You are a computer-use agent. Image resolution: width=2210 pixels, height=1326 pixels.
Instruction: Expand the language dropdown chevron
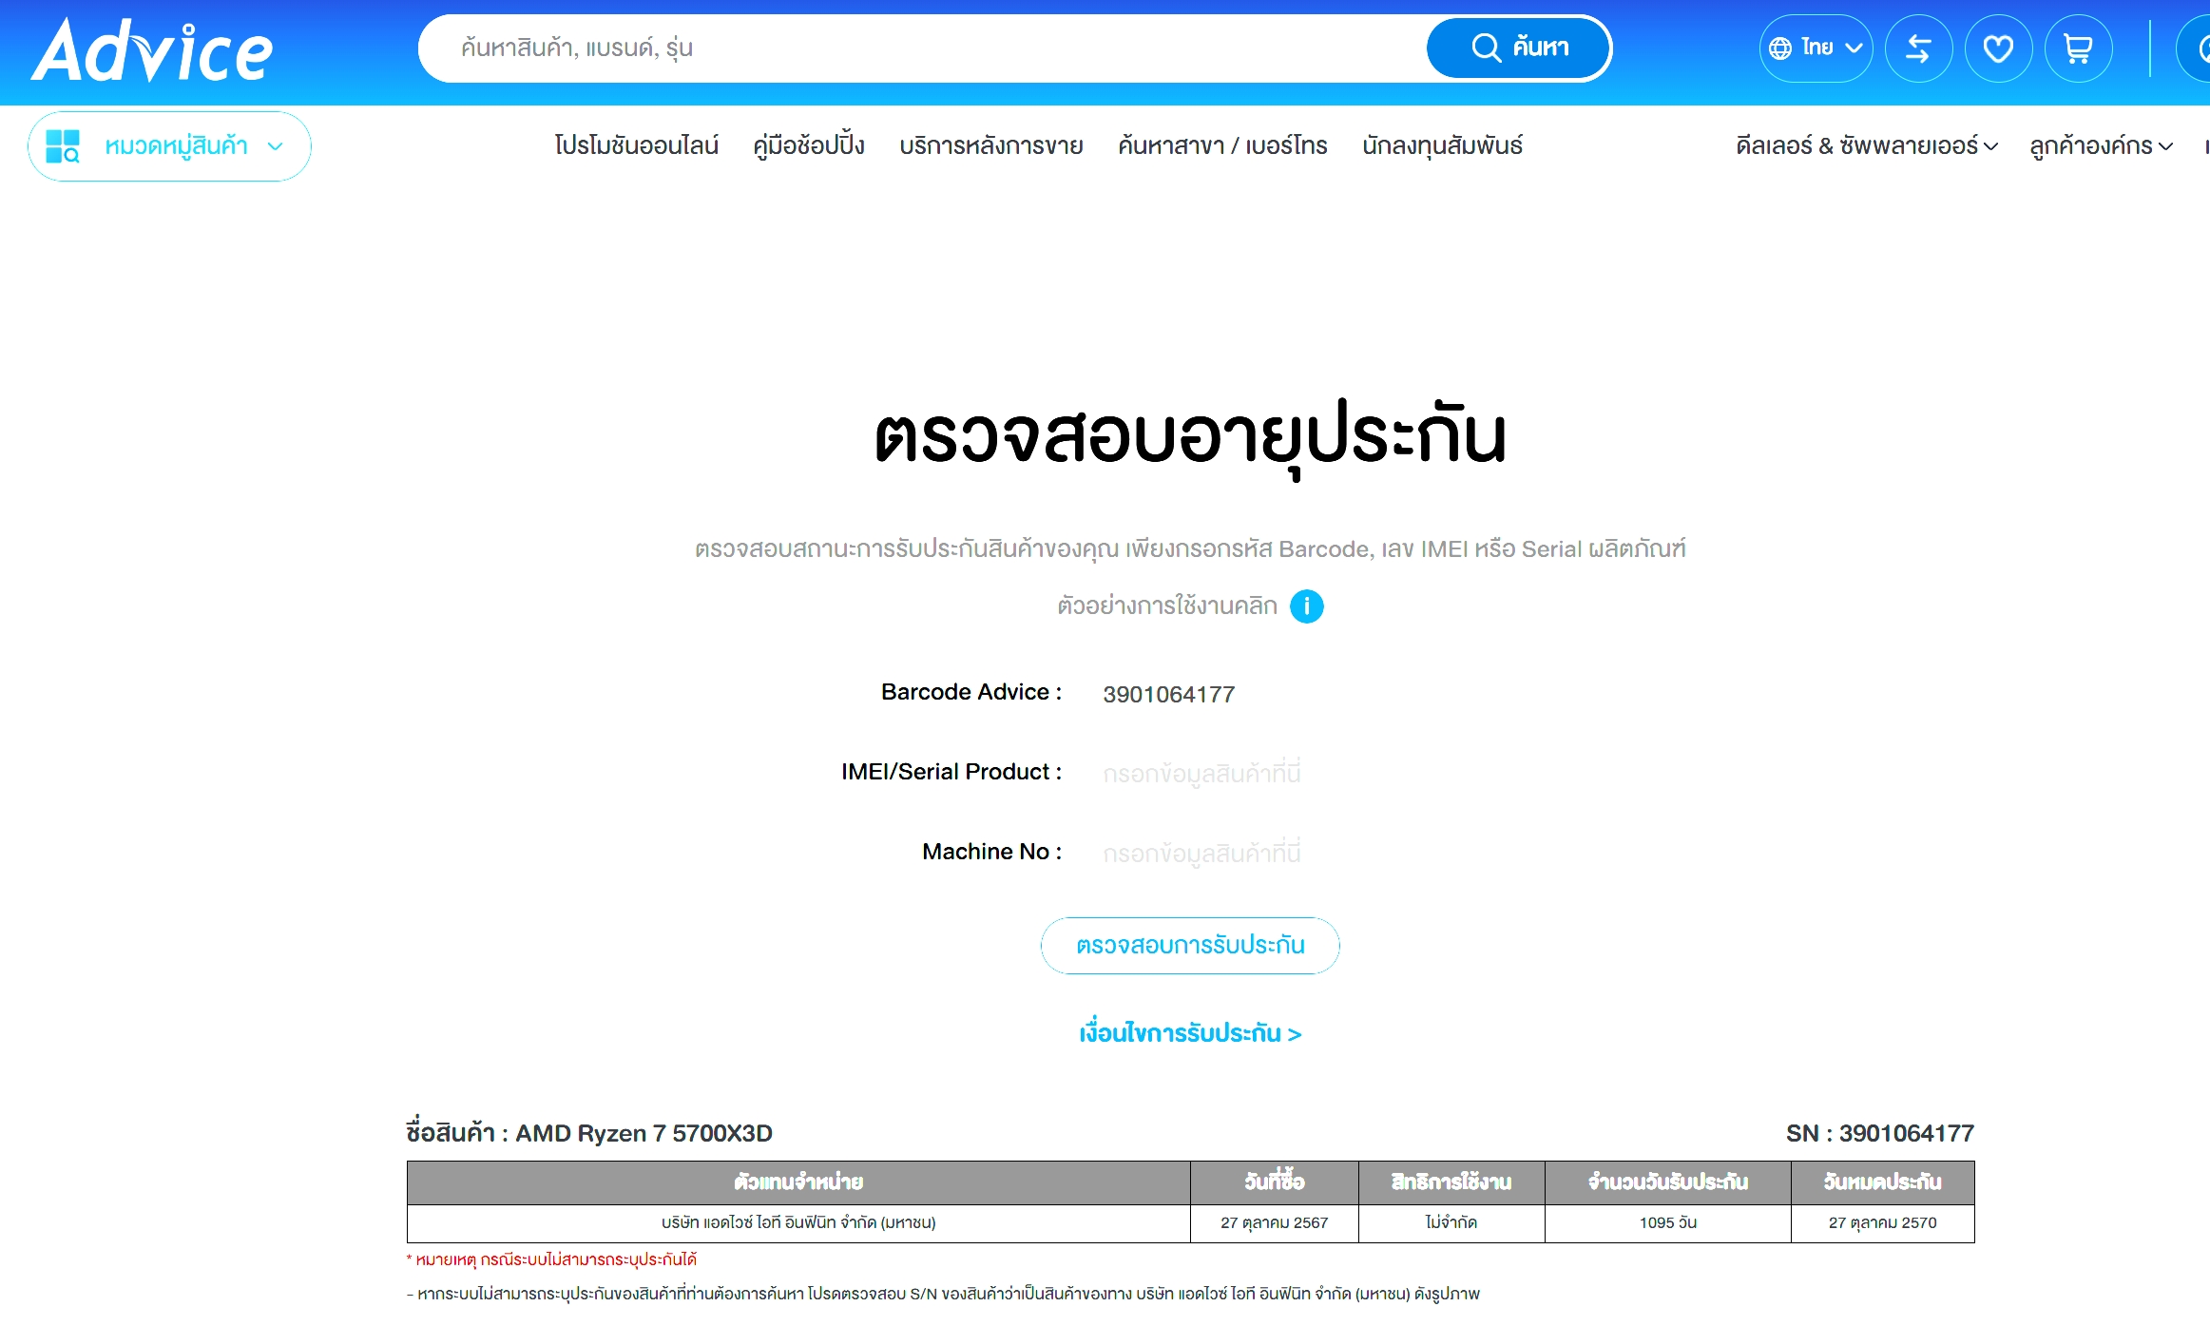[1854, 48]
